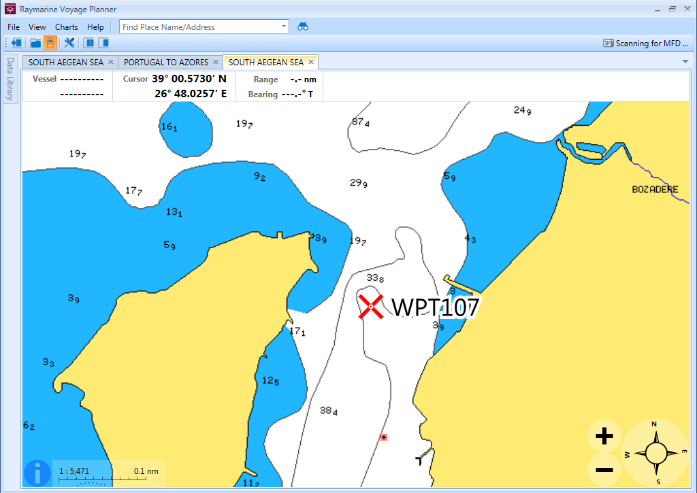The width and height of the screenshot is (697, 493).
Task: Click the depth sounding 6.2
Action: (29, 426)
